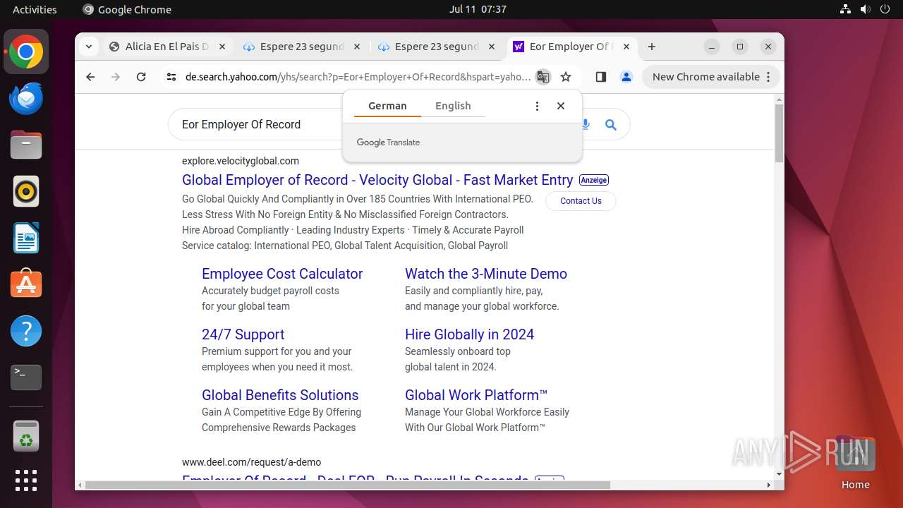Open the Activities overview
This screenshot has width=903, height=508.
[x=35, y=9]
